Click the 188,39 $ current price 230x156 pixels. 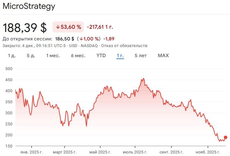pos(25,27)
